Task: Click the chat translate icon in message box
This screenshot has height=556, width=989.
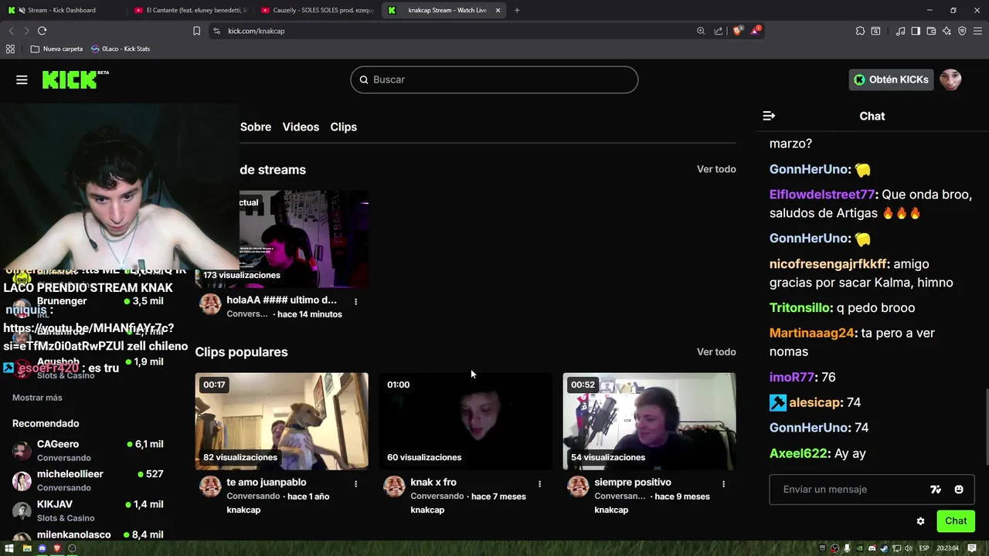Action: (936, 489)
